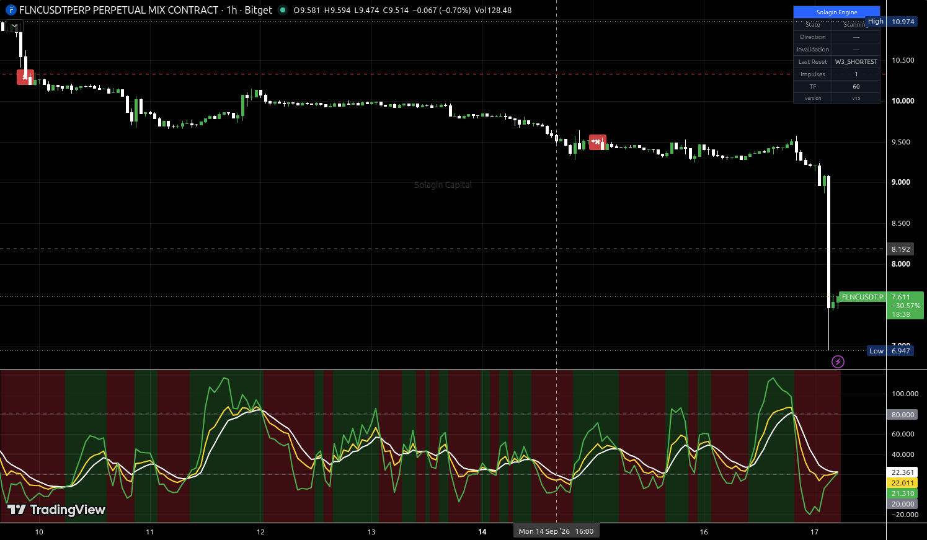
Task: Click date 10 on the time axis
Action: [39, 532]
